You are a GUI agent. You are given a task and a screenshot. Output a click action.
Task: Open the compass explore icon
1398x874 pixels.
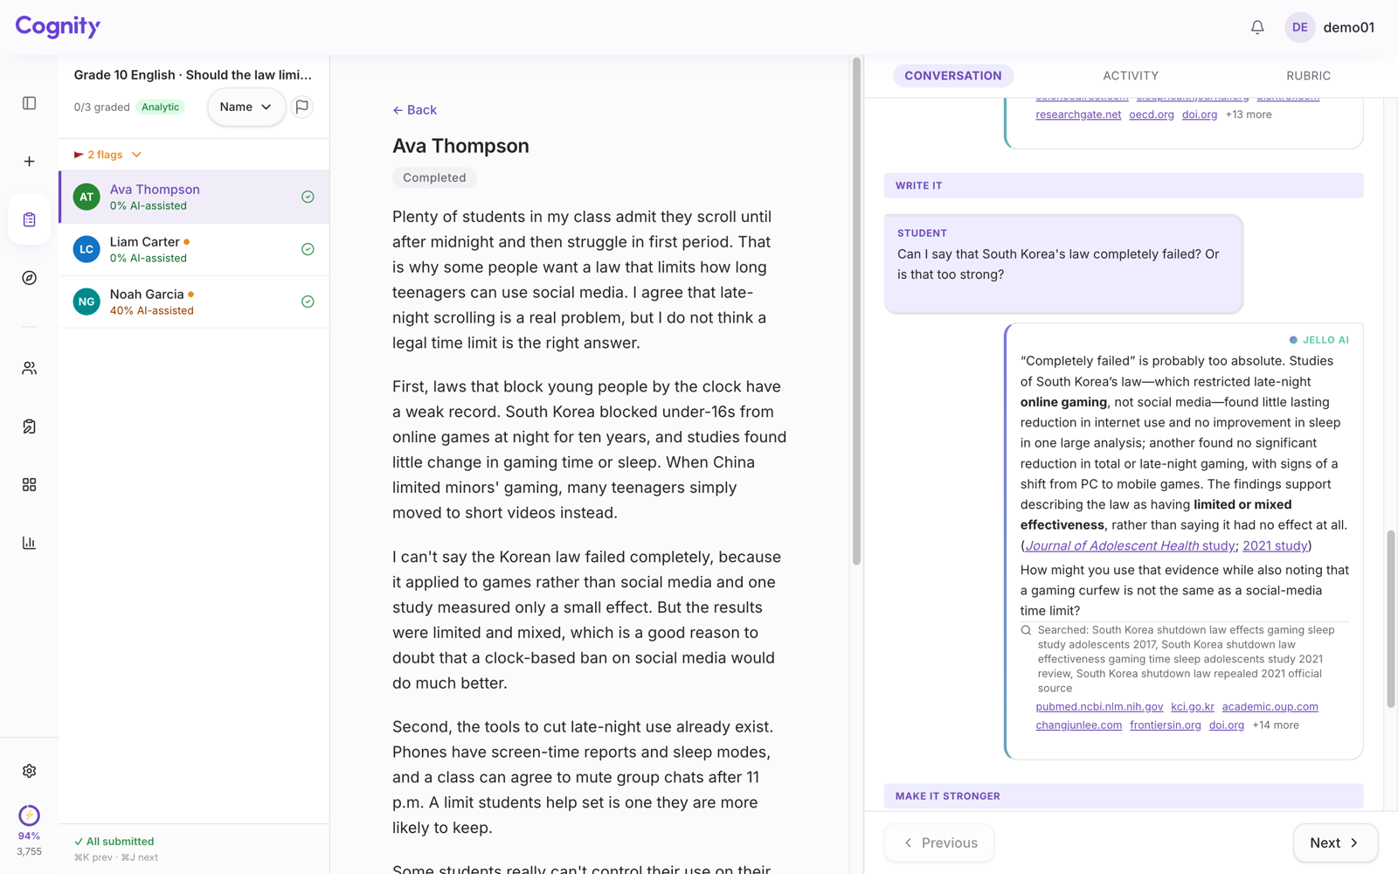coord(29,278)
